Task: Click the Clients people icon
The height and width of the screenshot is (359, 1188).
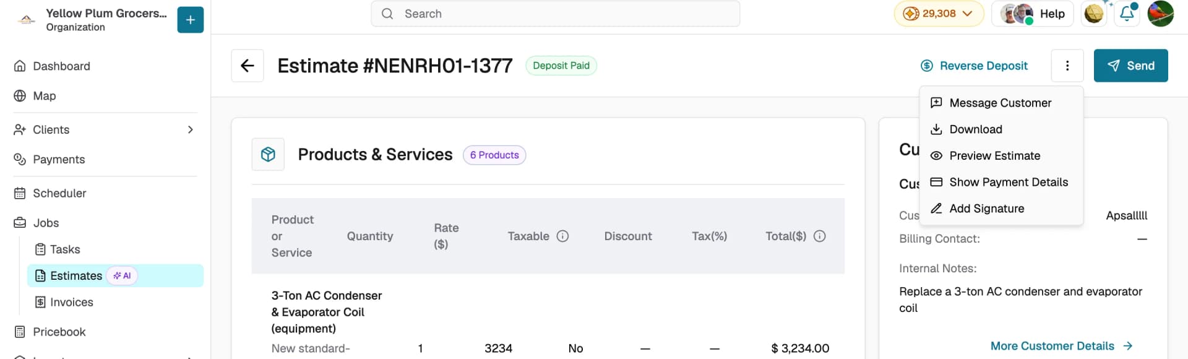Action: point(20,129)
